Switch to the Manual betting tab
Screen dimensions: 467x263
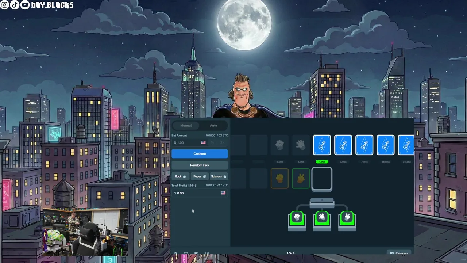[186, 126]
